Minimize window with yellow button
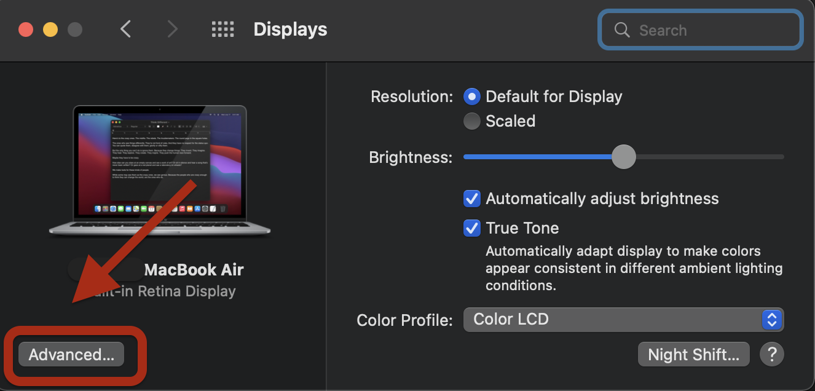Viewport: 815px width, 391px height. 50,30
